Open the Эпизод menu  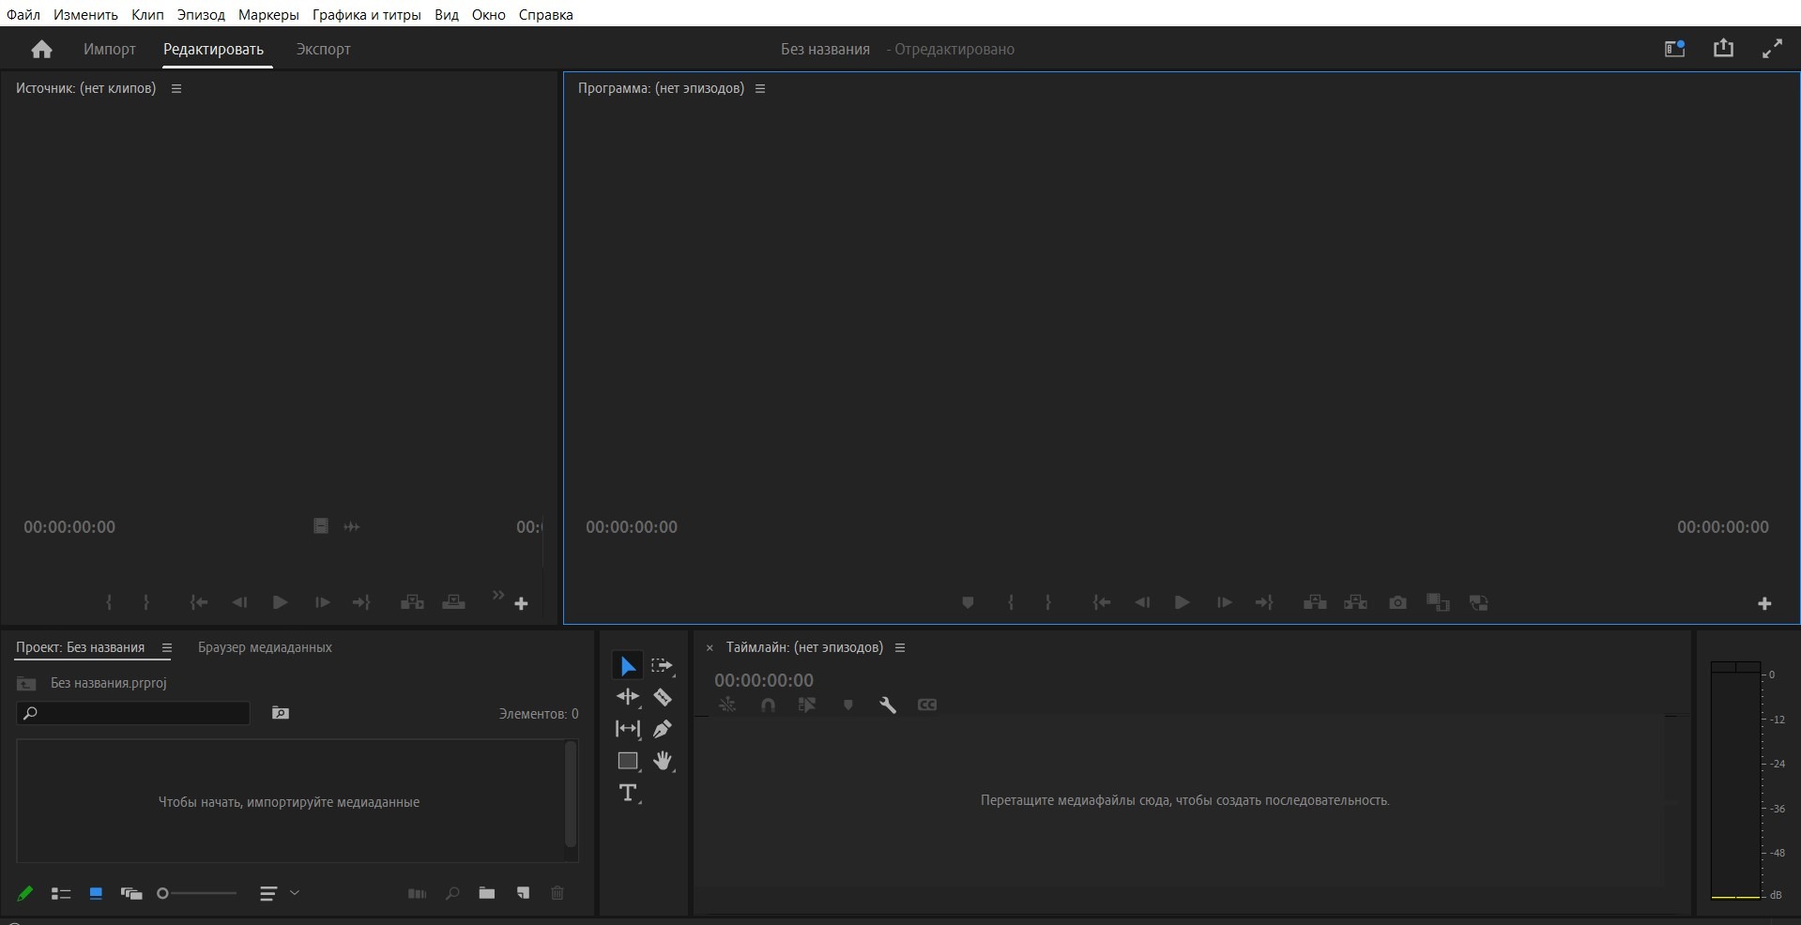(201, 14)
